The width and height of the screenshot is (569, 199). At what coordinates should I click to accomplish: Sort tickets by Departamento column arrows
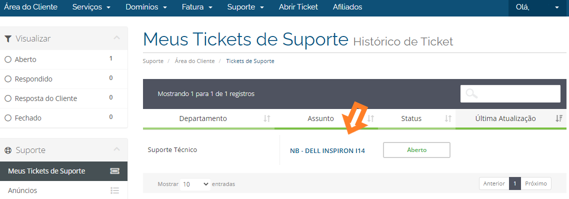click(267, 118)
